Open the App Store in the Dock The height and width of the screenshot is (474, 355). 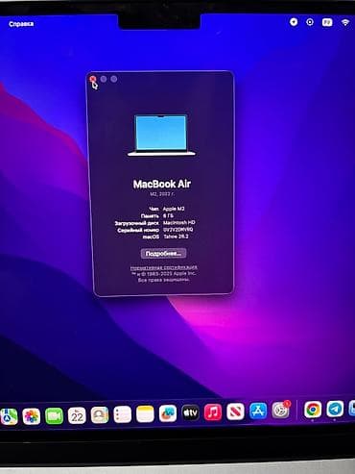click(258, 411)
